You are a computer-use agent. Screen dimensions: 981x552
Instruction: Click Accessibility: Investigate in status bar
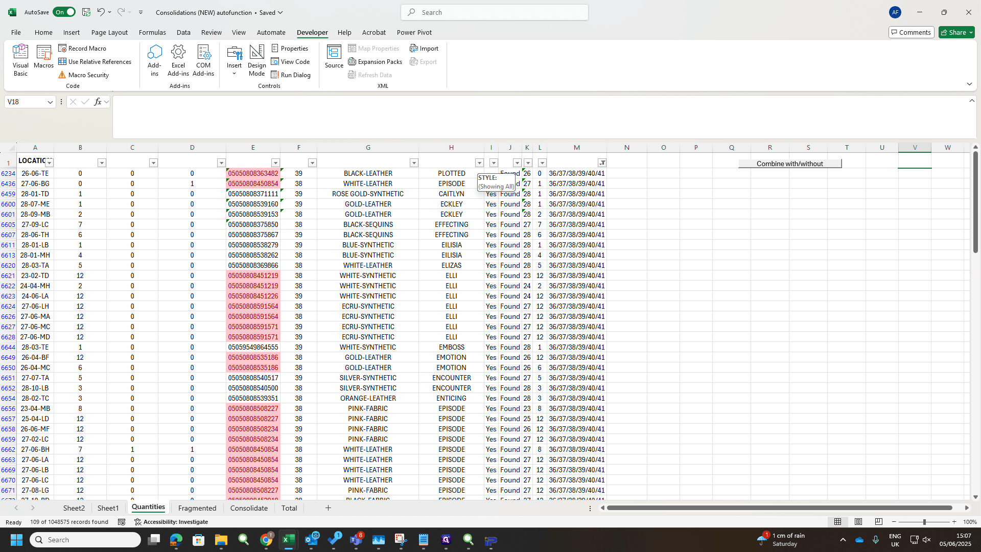point(171,522)
